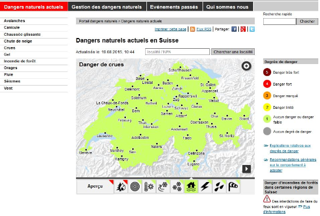Screen dimensions: 320x216
Task: Select the thunderstorm lightning icon
Action: [205, 187]
